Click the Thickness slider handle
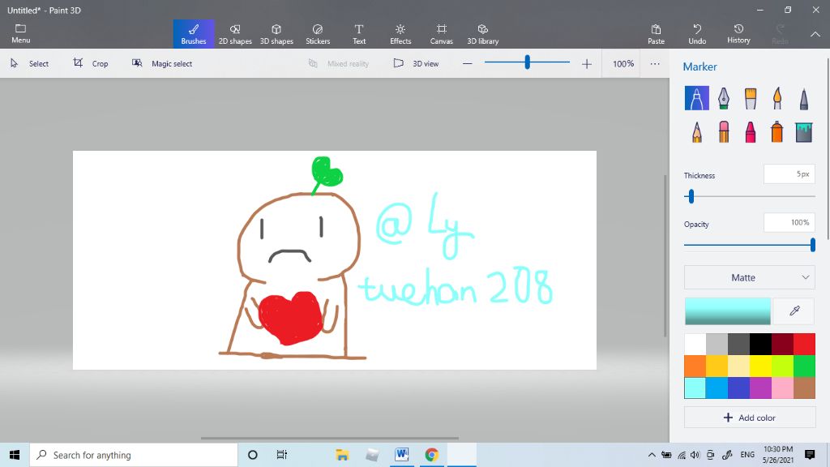The height and width of the screenshot is (467, 830). coord(691,196)
